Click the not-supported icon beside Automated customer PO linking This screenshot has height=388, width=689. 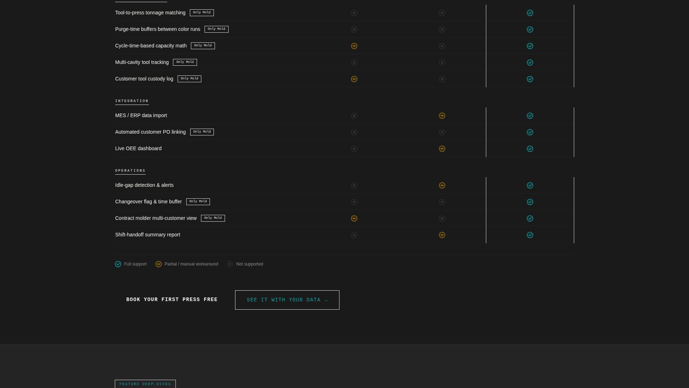click(x=442, y=132)
